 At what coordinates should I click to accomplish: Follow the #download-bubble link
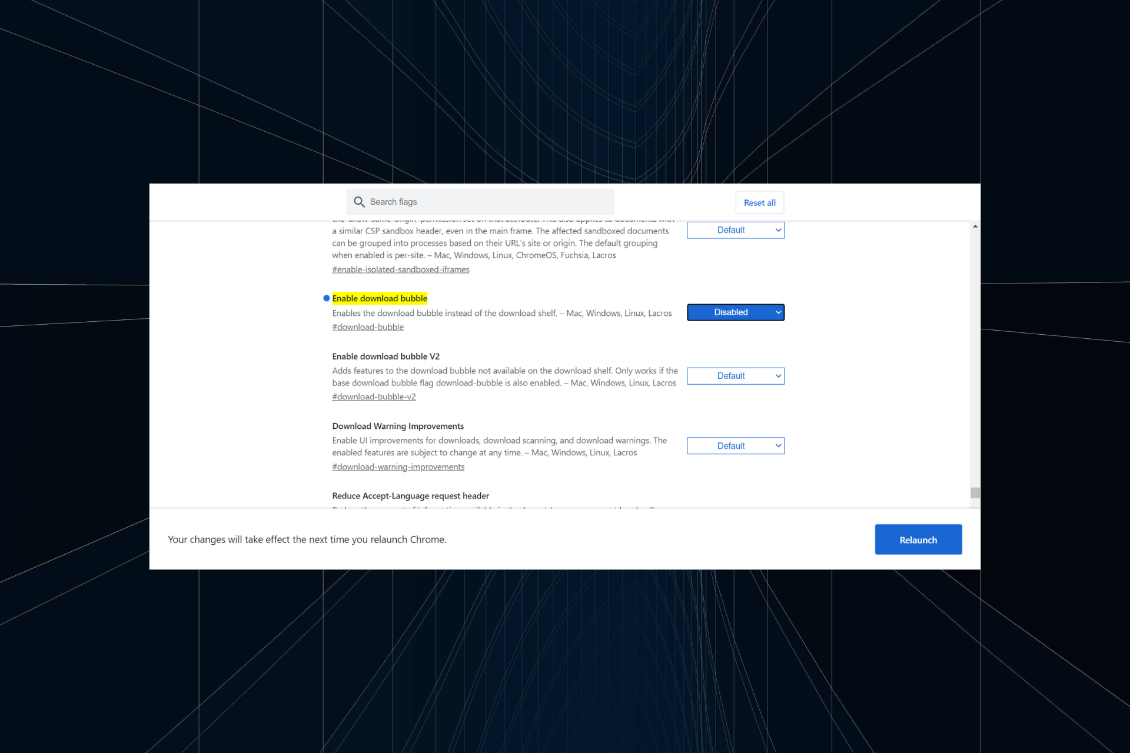click(368, 327)
